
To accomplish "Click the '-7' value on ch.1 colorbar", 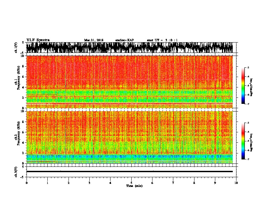I will click(x=247, y=104).
